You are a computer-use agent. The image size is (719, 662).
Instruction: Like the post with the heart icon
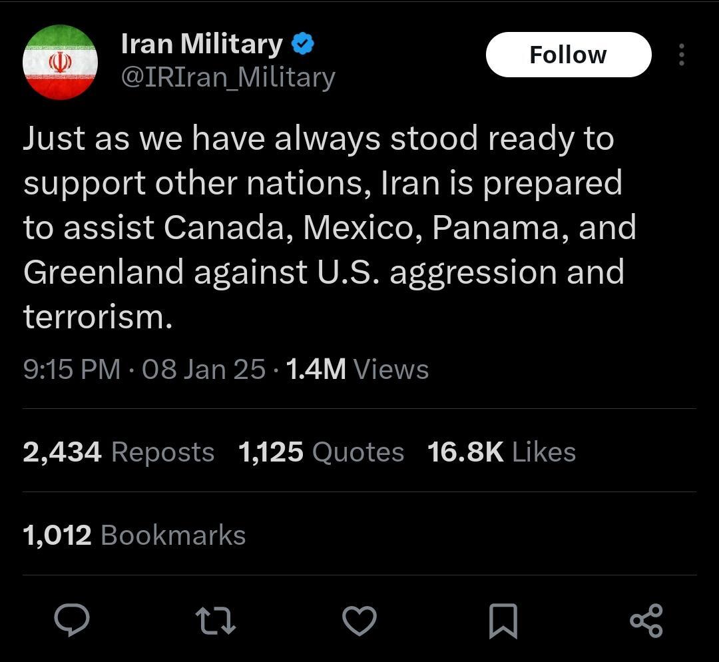[x=359, y=619]
